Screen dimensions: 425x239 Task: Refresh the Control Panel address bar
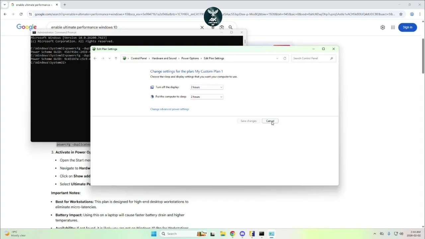click(285, 58)
